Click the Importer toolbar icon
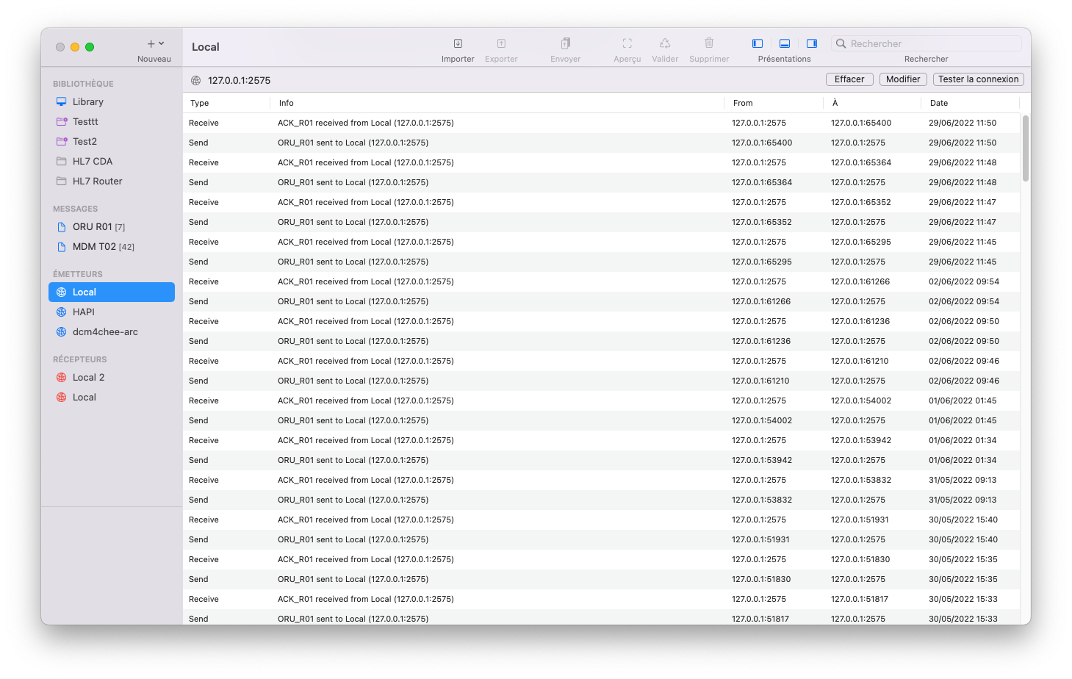Image resolution: width=1072 pixels, height=679 pixels. (x=458, y=44)
